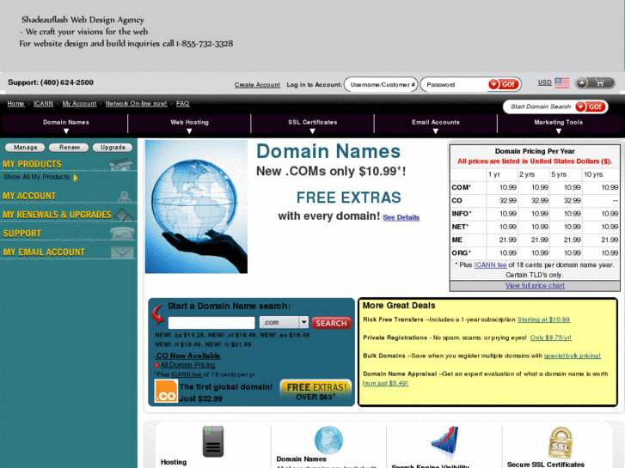Click the login GO! button
The height and width of the screenshot is (468, 625).
pyautogui.click(x=504, y=84)
